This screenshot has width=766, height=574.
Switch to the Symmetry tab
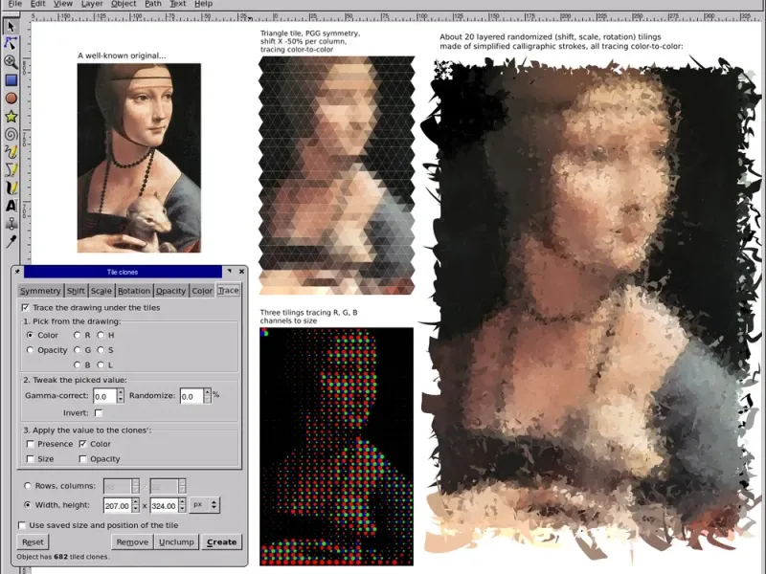pyautogui.click(x=40, y=291)
